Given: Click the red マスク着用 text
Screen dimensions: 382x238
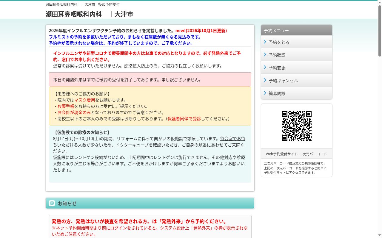Looking at the screenshot, I should pos(84,100).
